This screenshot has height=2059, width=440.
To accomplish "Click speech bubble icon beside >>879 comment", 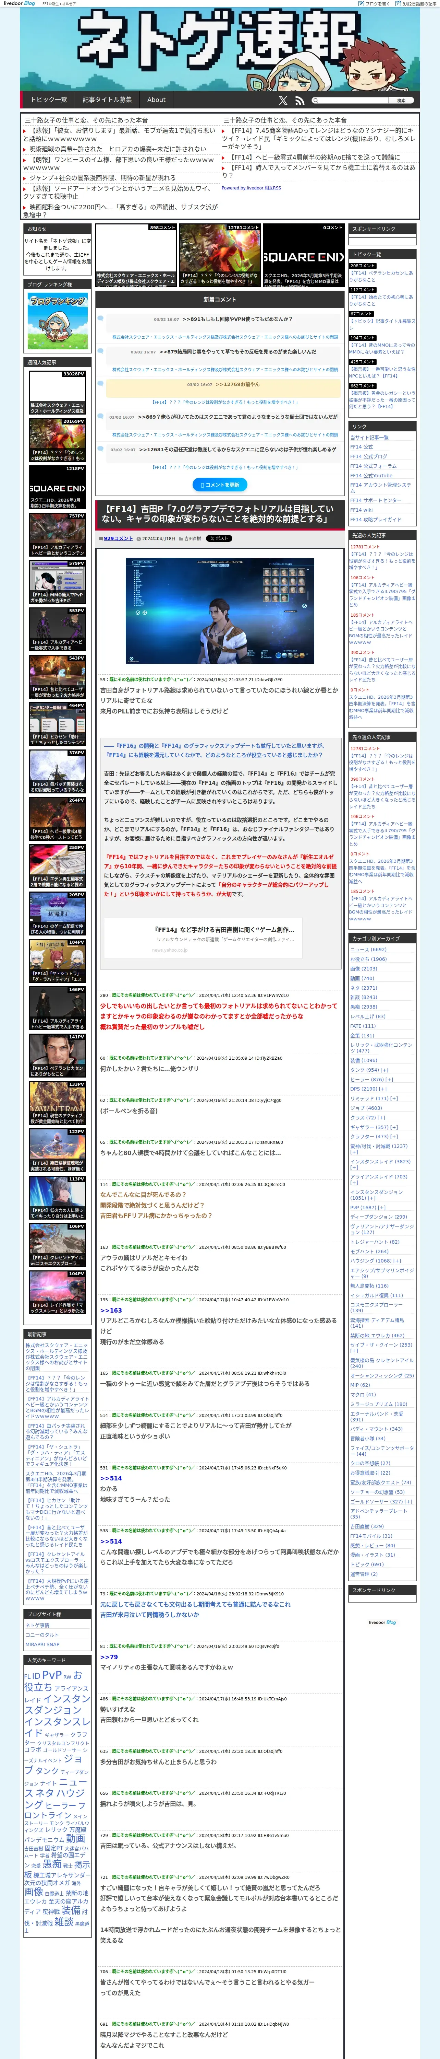I will 101,351.
